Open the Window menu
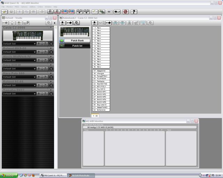 pyautogui.click(x=48, y=7)
